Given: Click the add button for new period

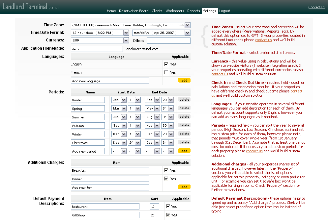Looking at the screenshot, I should click(x=184, y=151).
